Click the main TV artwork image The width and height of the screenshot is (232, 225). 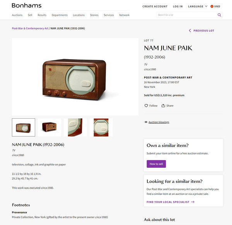75,77
